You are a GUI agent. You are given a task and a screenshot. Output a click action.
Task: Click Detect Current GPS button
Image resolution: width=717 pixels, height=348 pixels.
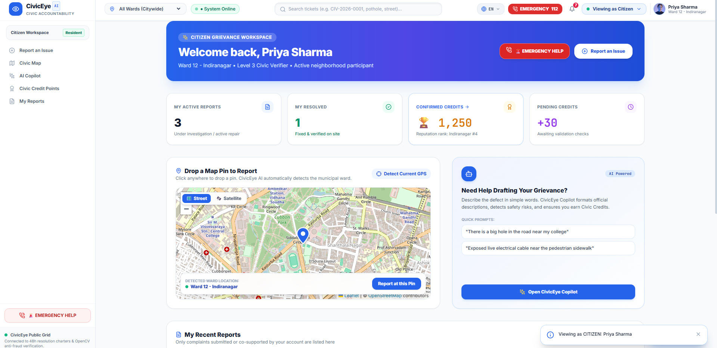tap(401, 174)
